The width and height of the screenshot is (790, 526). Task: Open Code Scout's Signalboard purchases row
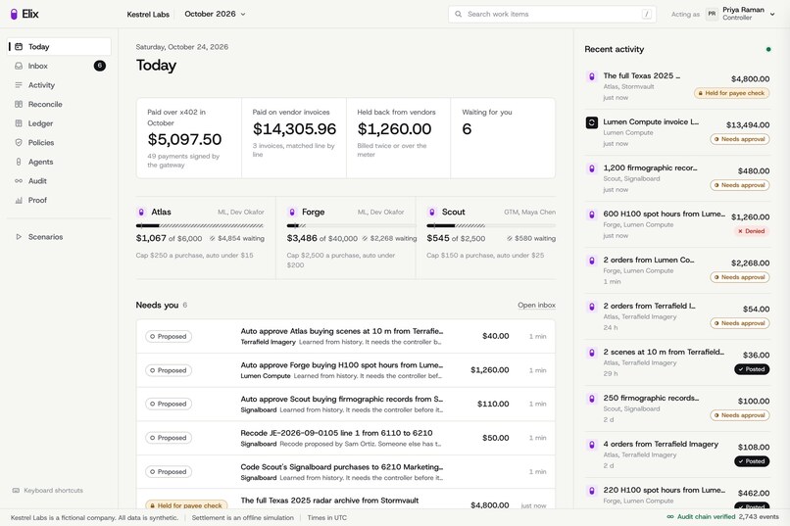click(346, 472)
